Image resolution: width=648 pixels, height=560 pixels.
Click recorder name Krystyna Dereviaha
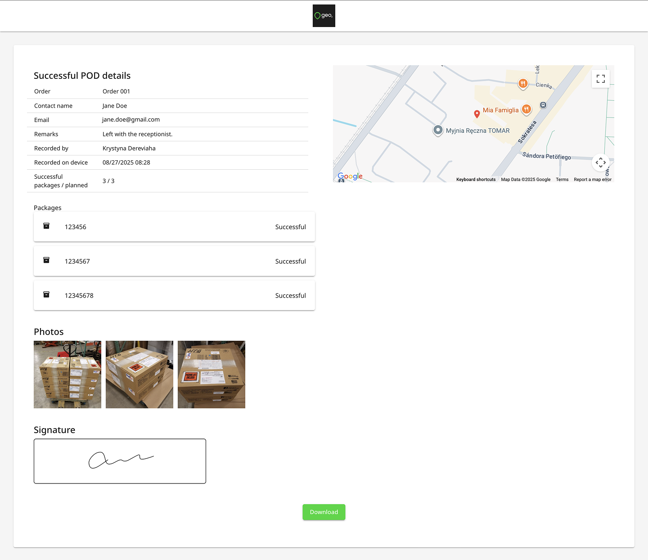coord(129,149)
